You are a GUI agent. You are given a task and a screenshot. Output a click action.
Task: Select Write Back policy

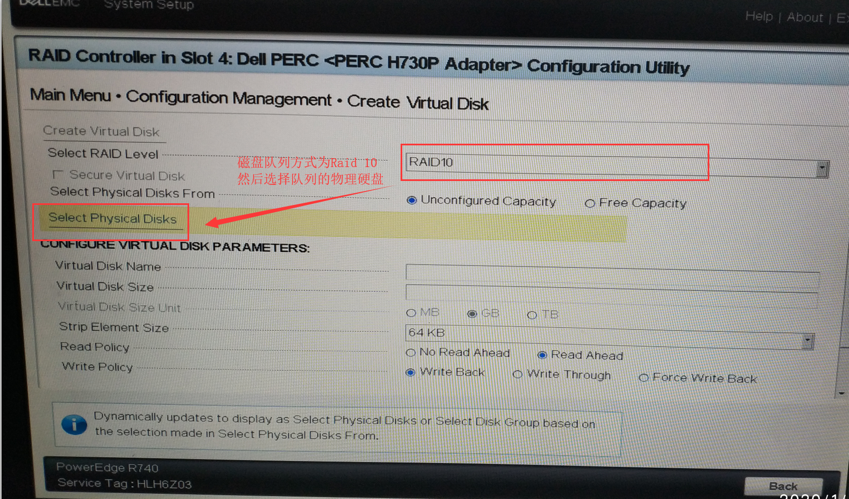[x=410, y=373]
